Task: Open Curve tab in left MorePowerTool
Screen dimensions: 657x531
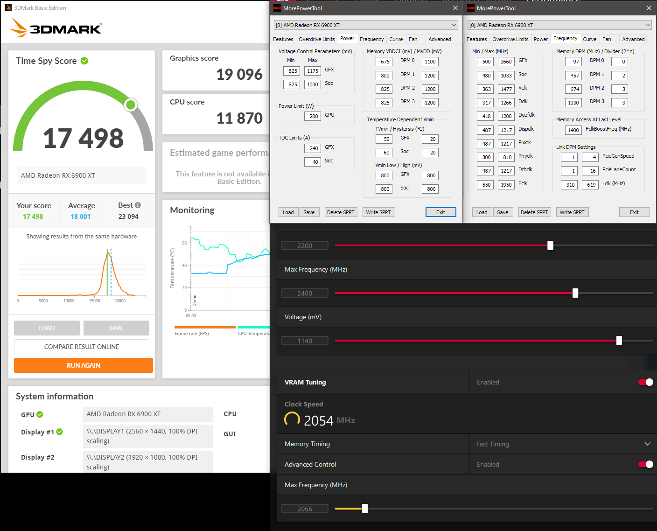Action: [x=396, y=39]
